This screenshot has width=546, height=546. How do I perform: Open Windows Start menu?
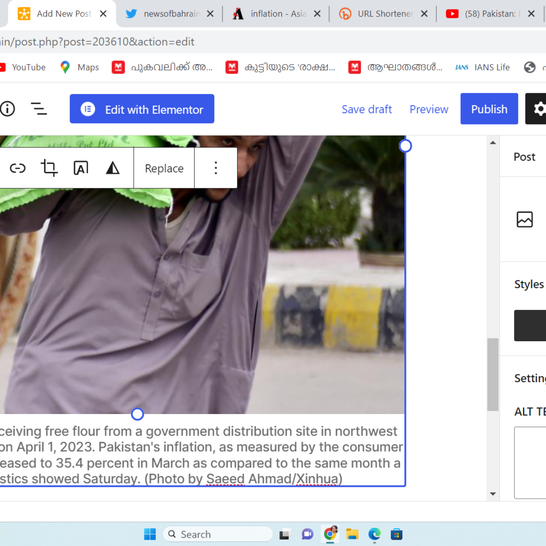(150, 534)
